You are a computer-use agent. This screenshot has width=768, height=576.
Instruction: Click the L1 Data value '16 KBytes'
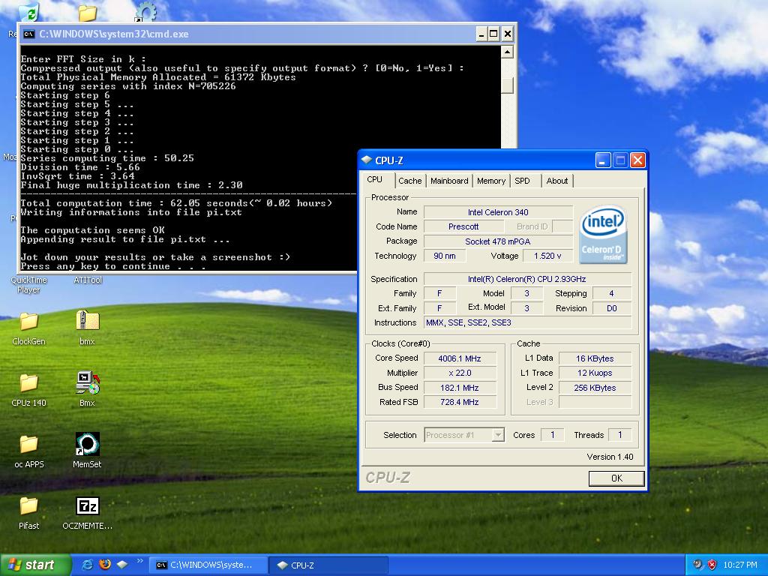595,358
